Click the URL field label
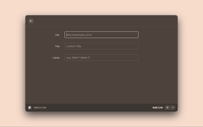The image size is (203, 127). (57, 35)
